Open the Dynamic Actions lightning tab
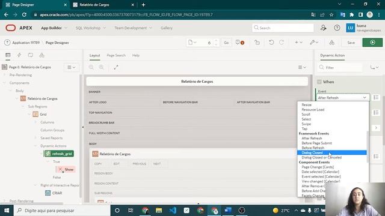385x216 pixels. point(19,55)
